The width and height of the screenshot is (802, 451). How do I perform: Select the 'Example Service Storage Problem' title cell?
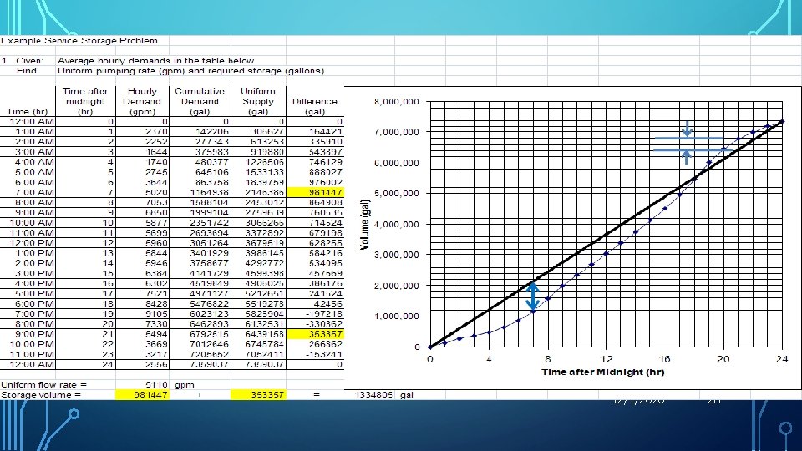pyautogui.click(x=79, y=41)
